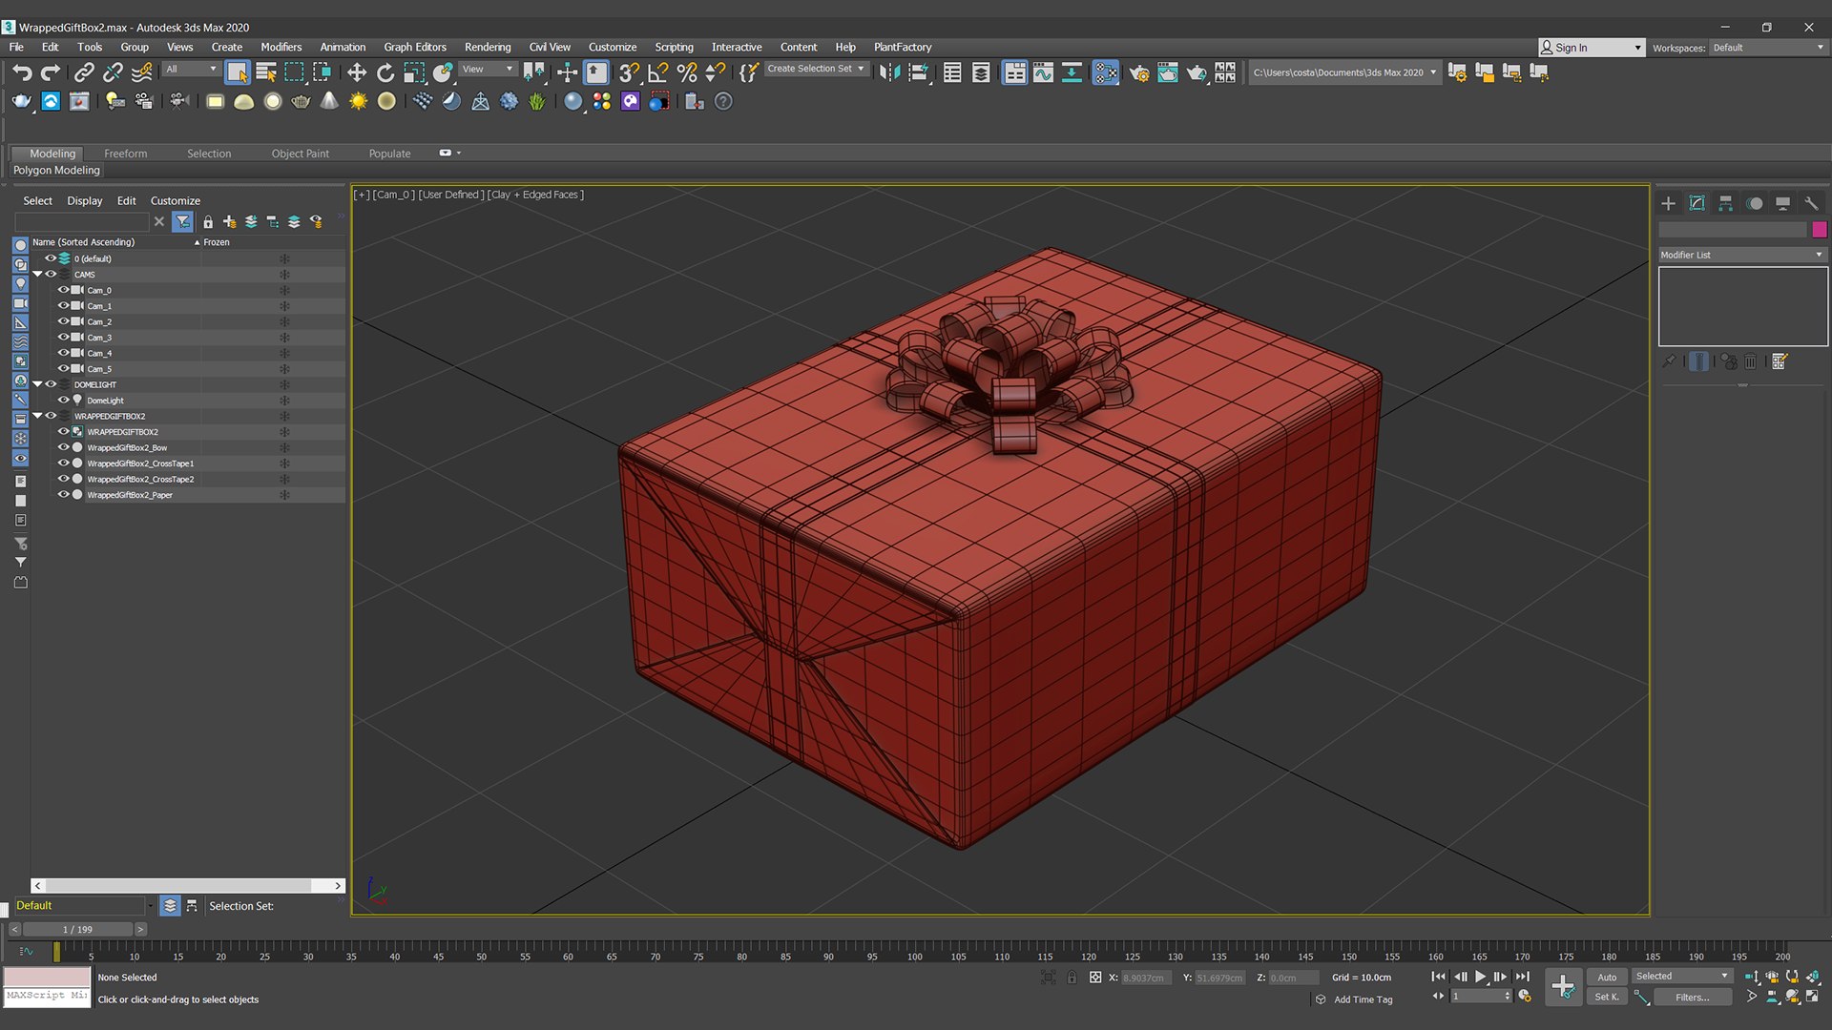
Task: Enable the Percent Snap toggle
Action: (686, 72)
